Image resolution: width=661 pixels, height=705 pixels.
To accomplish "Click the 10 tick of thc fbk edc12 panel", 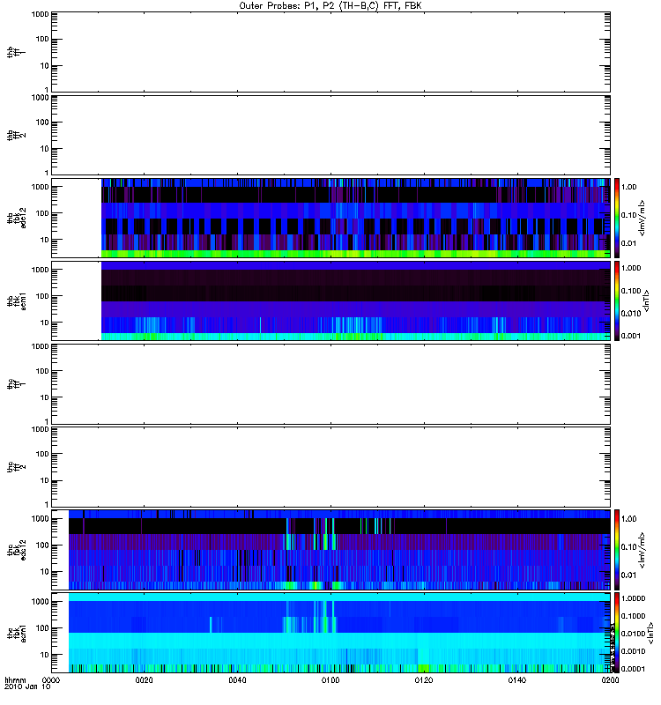I will [45, 572].
